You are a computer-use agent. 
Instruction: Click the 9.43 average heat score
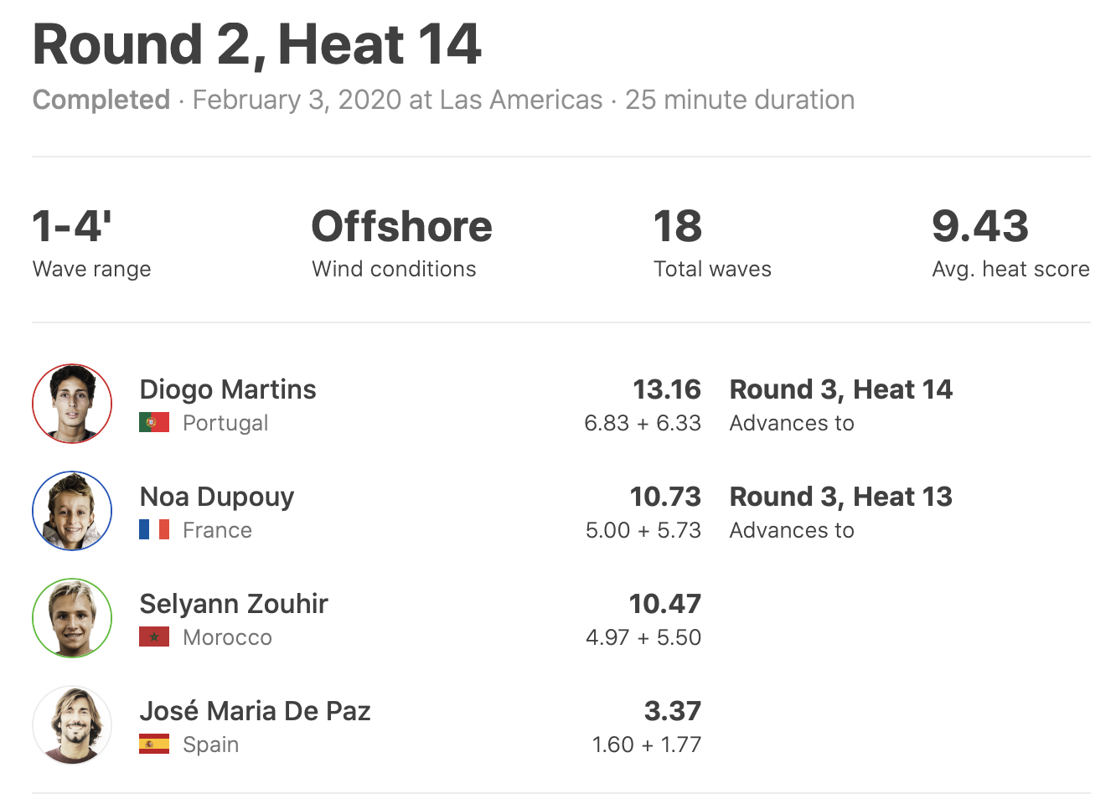coord(979,226)
